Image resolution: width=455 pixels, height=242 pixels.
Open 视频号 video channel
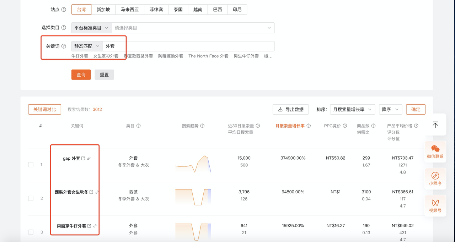[x=435, y=206]
